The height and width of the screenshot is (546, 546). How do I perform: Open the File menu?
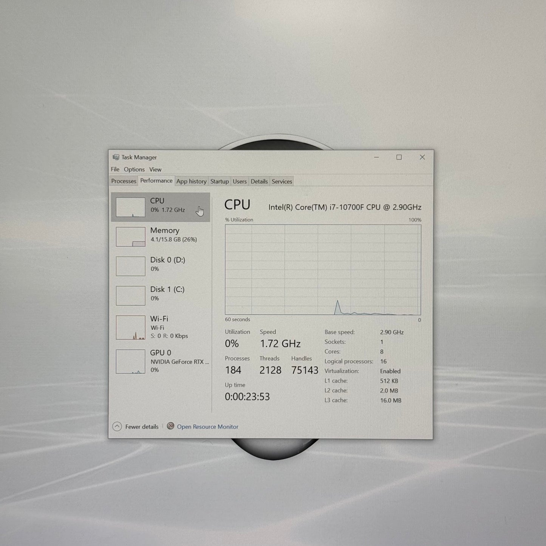tap(115, 169)
